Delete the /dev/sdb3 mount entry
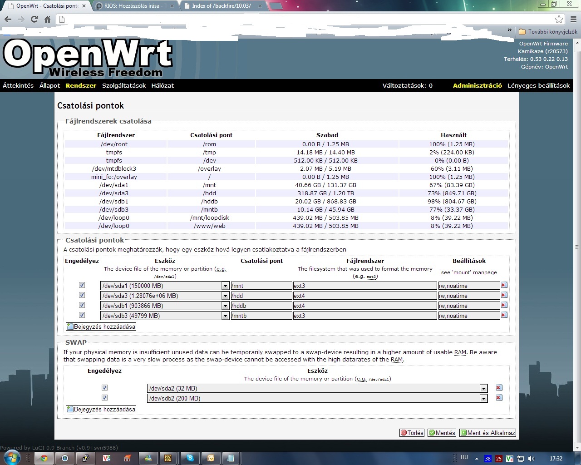Viewport: 581px width, 465px height. point(504,315)
